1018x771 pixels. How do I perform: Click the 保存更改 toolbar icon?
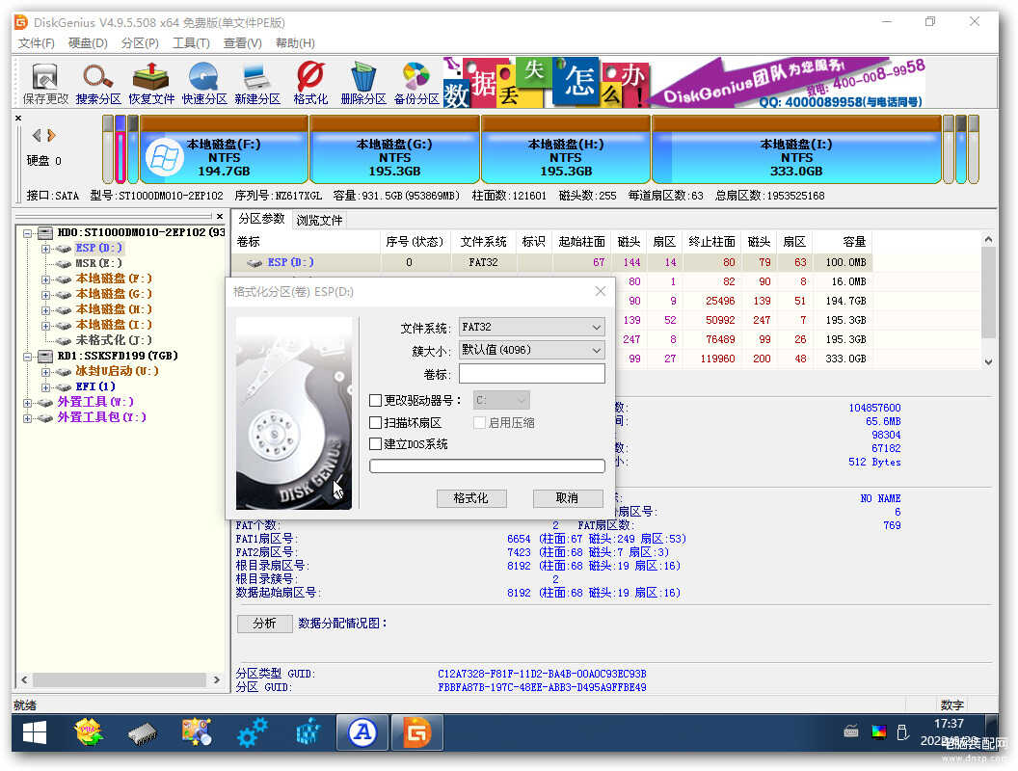(x=44, y=84)
